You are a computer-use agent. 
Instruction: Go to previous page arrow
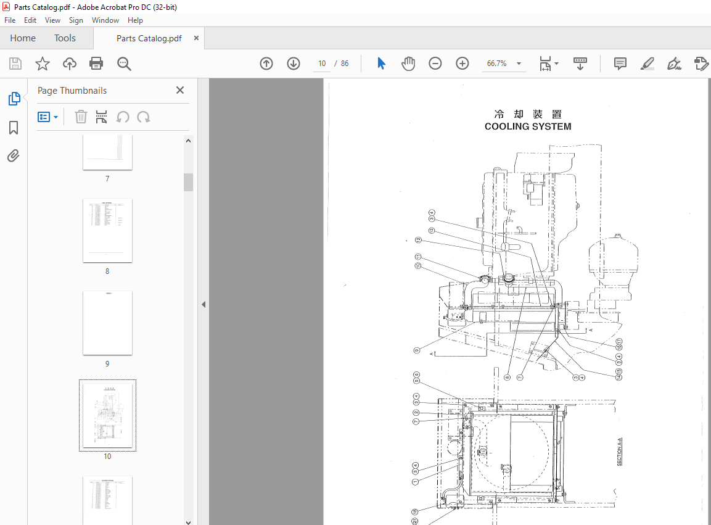click(266, 64)
